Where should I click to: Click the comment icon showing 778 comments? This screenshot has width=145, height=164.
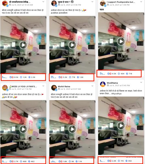(x=70, y=77)
